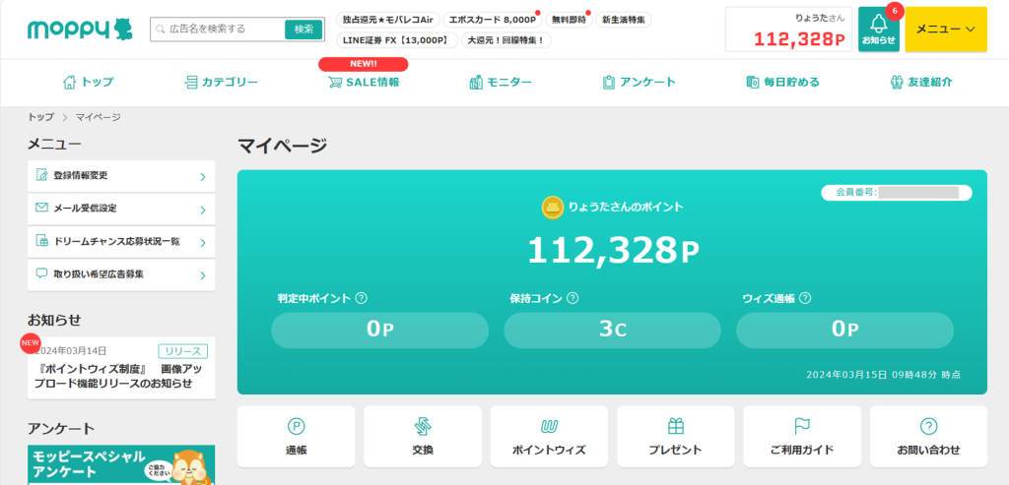This screenshot has width=1009, height=485.
Task: Click the エポスカード 8,000P promo link
Action: pyautogui.click(x=492, y=20)
